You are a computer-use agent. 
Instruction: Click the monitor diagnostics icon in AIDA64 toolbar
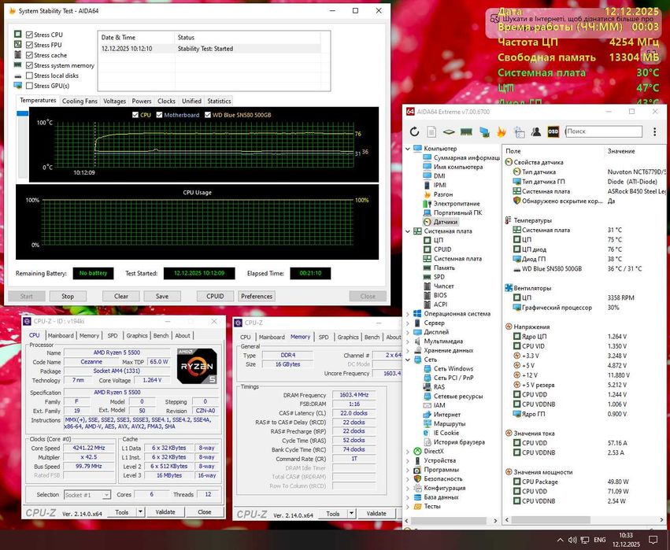coord(484,131)
